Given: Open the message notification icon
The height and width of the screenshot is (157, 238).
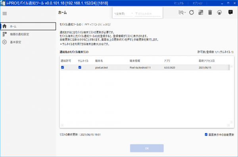Looking at the screenshot, I should pos(230,12).
